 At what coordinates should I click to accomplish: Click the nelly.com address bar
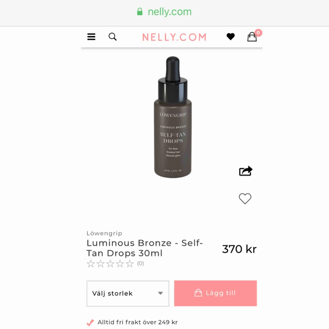[x=164, y=12]
